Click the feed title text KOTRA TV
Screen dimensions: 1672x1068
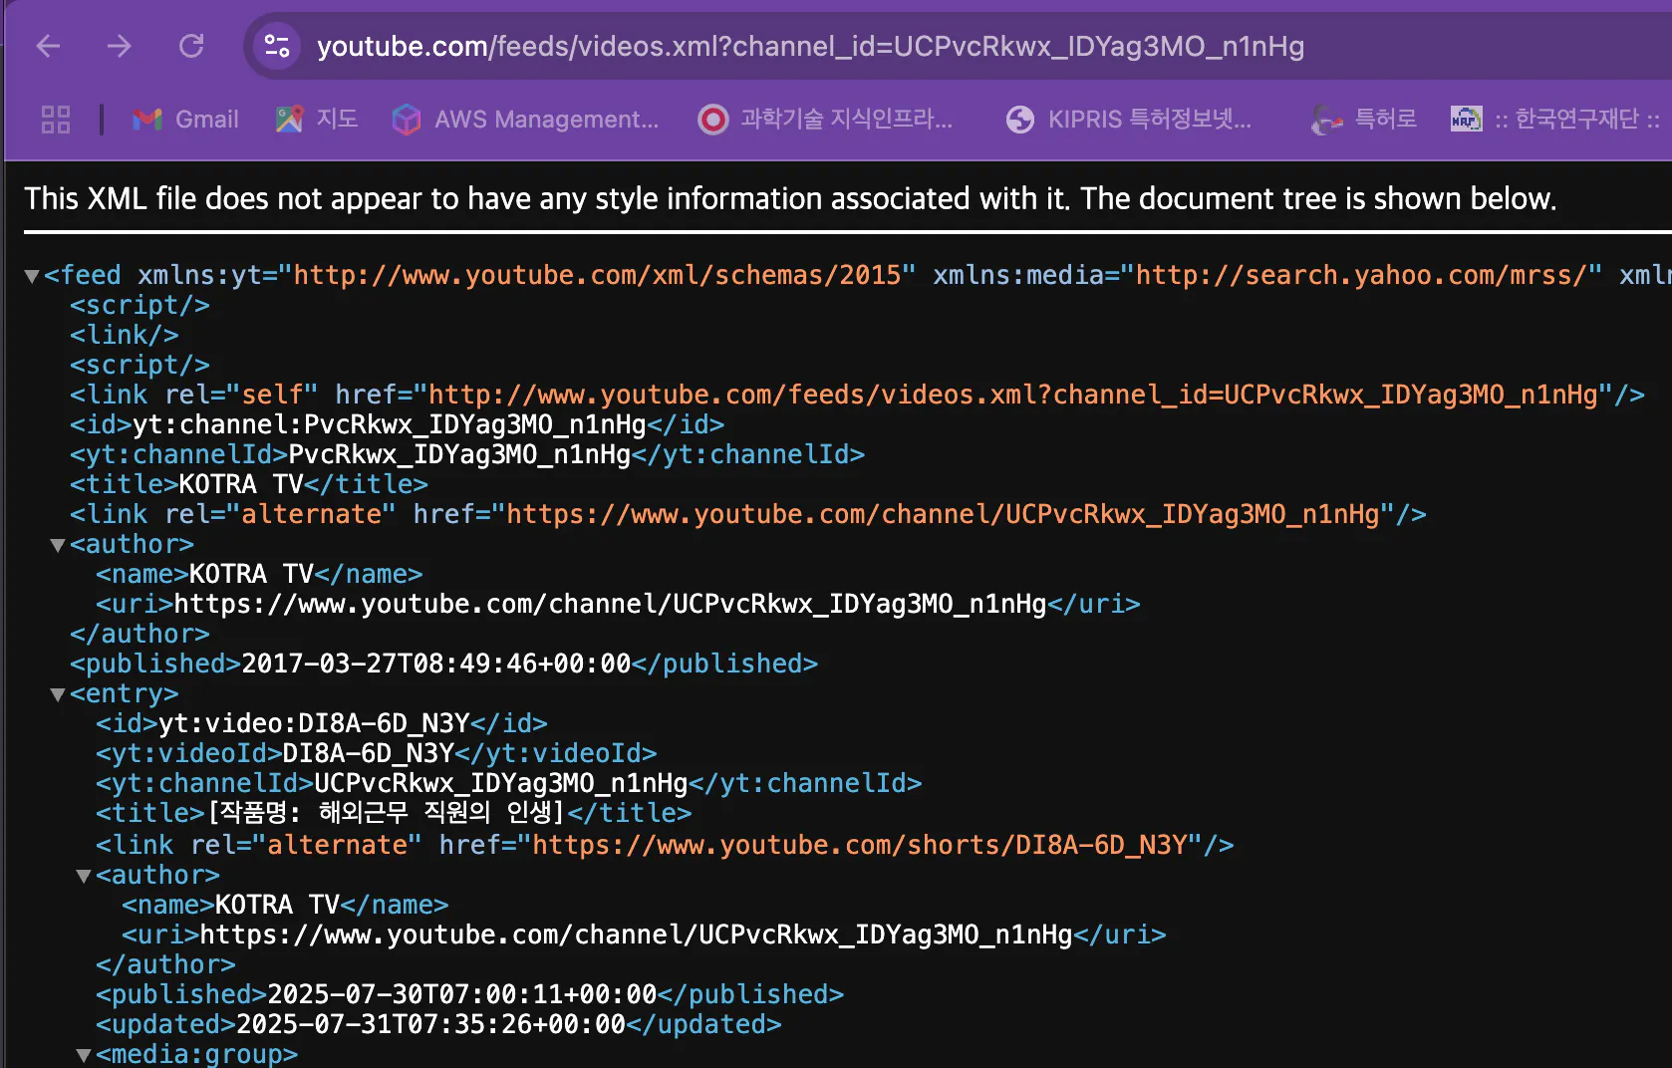pyautogui.click(x=241, y=484)
